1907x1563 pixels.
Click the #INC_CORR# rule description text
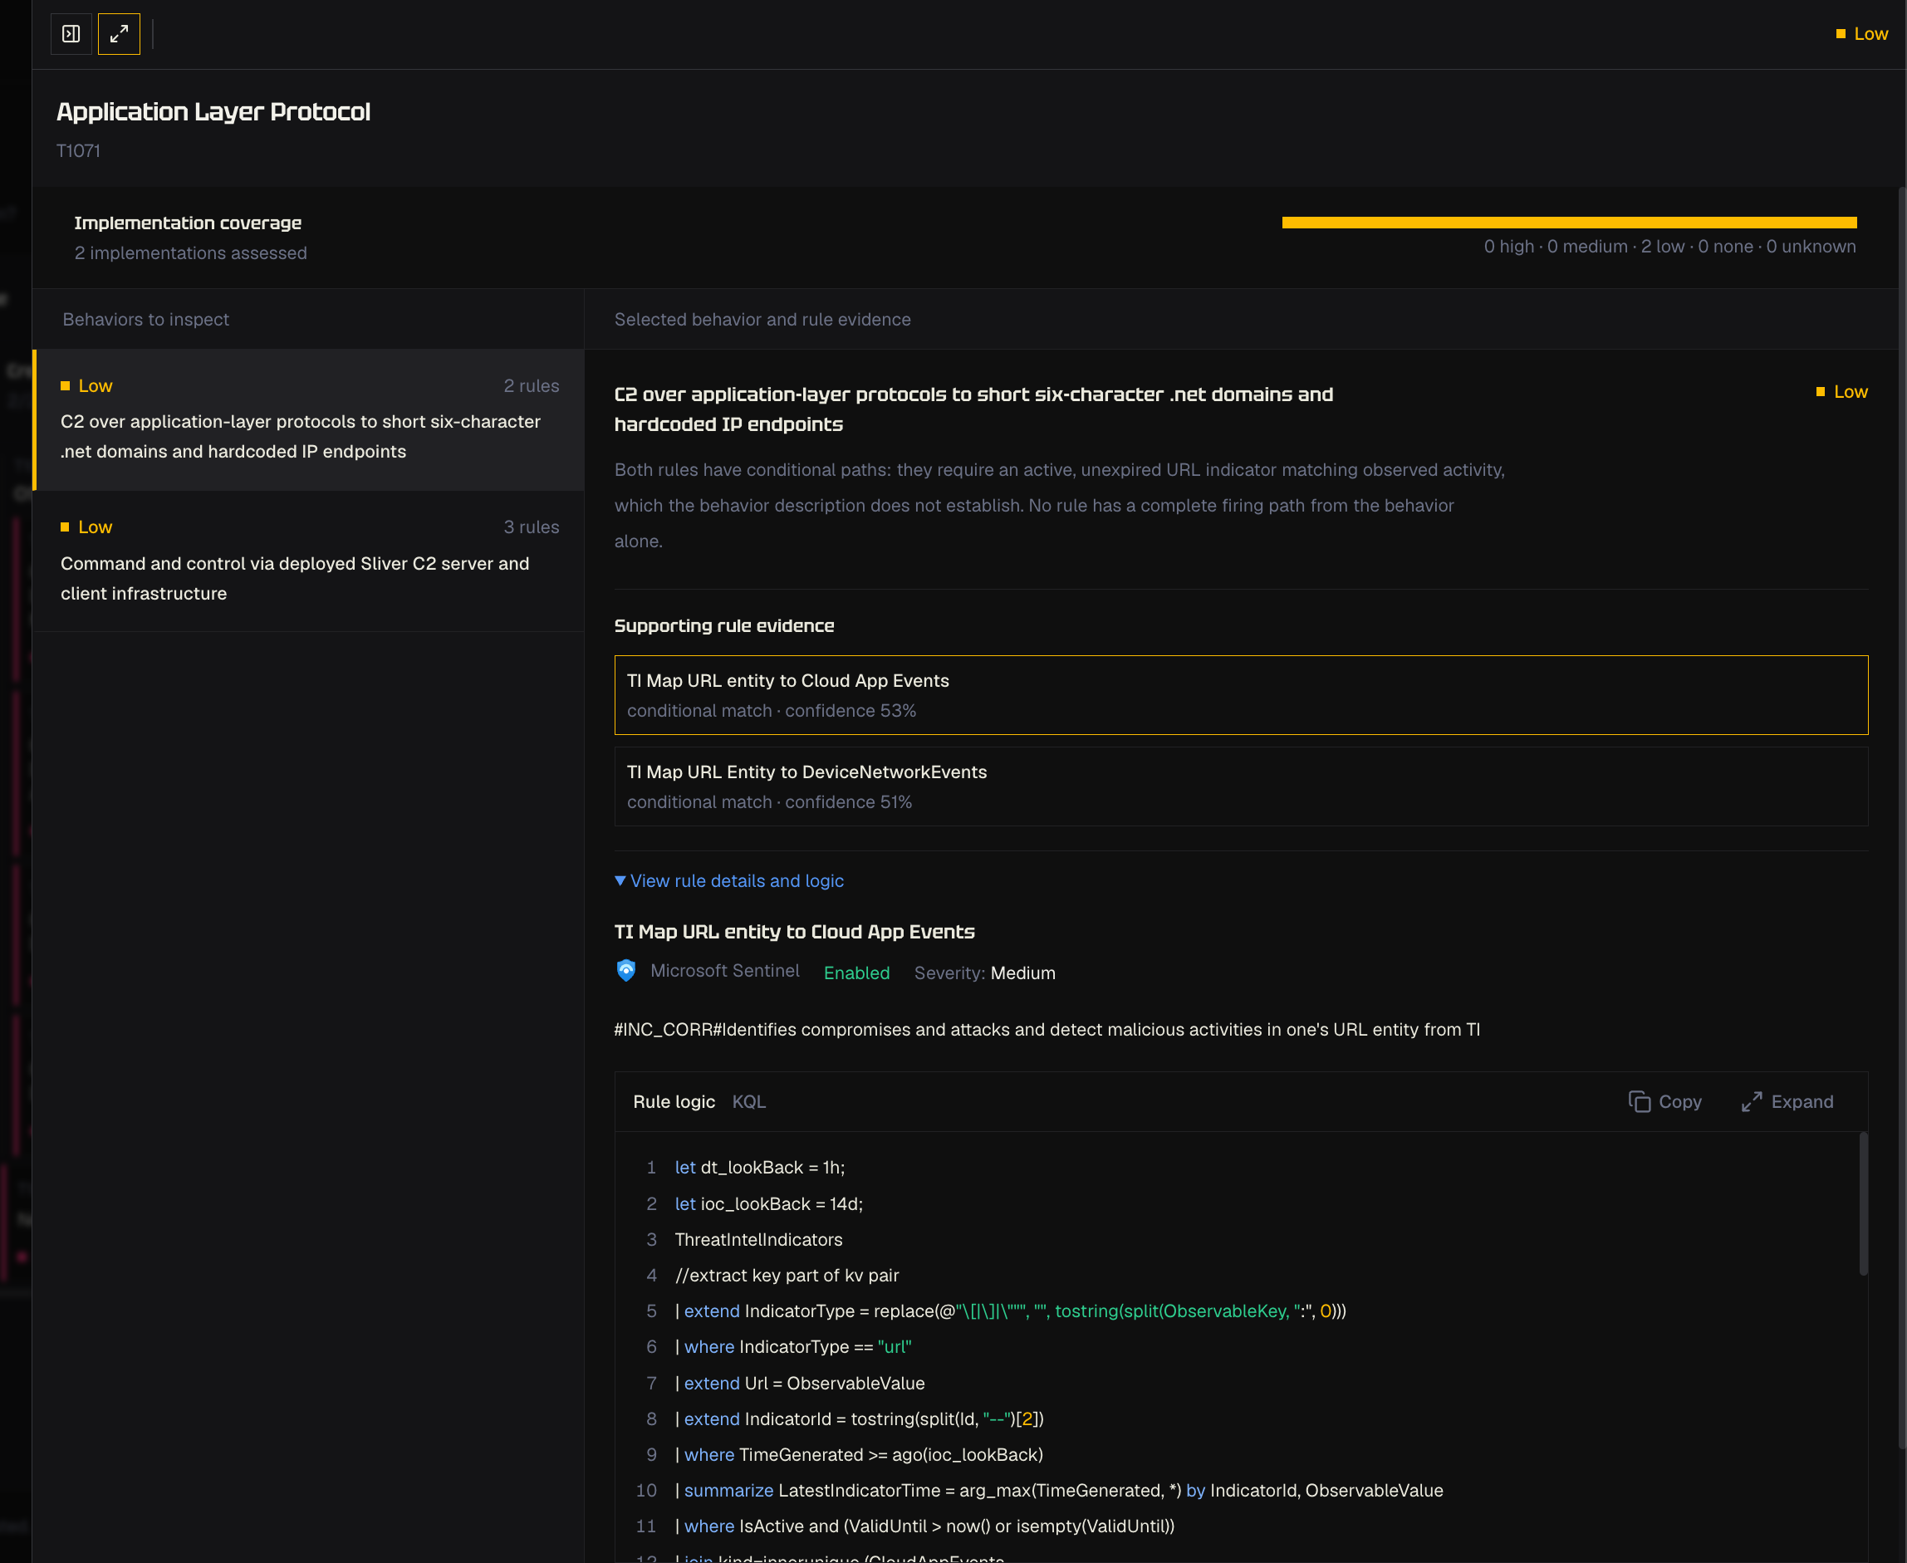pyautogui.click(x=1047, y=1029)
